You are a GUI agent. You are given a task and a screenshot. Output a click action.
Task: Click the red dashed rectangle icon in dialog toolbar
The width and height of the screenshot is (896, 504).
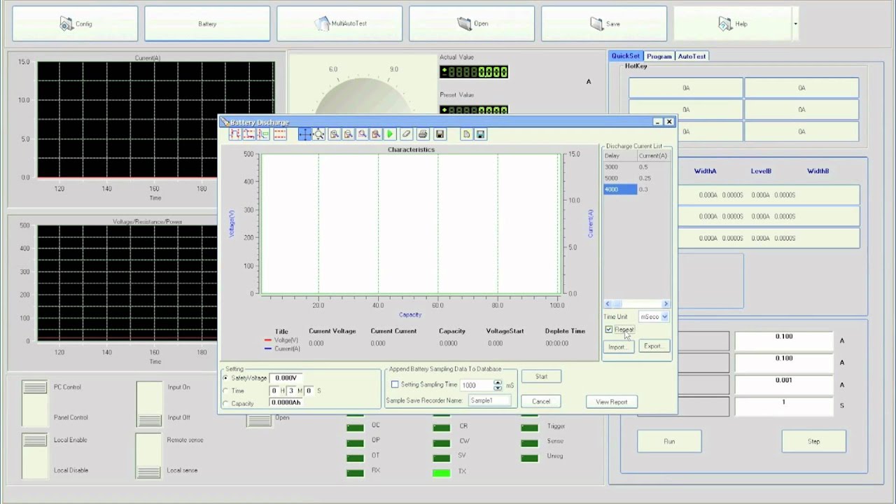click(x=279, y=134)
